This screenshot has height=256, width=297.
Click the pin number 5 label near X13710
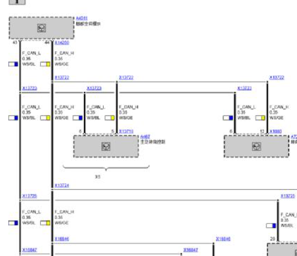pos(113,131)
